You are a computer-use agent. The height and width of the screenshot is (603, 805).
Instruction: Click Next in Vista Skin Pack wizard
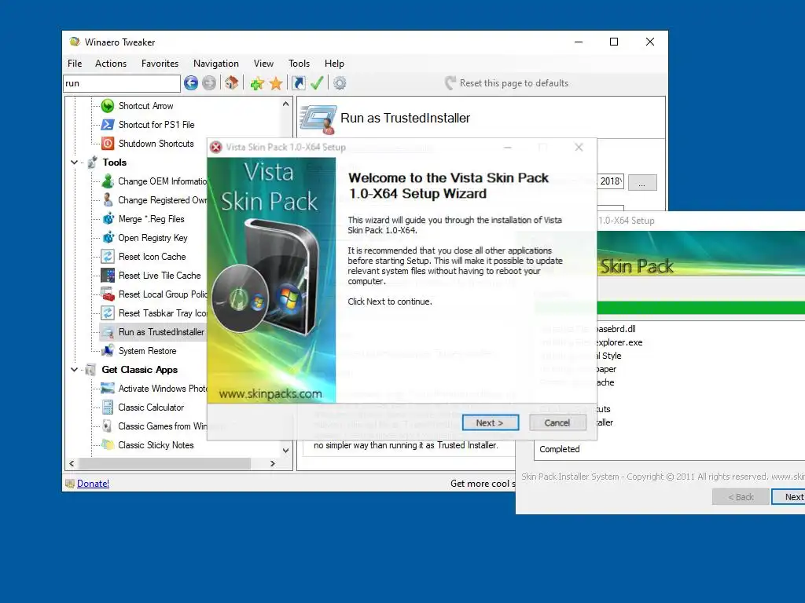tap(491, 422)
